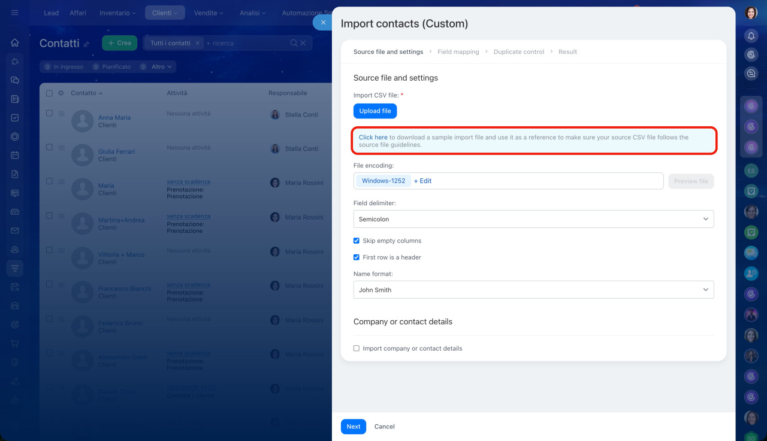The height and width of the screenshot is (441, 767).
Task: Expand the Field delimiter Semicolon dropdown
Action: tap(533, 219)
